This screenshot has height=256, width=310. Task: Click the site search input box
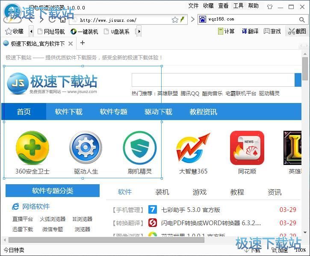click(x=213, y=80)
